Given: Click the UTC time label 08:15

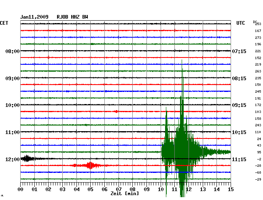Looking at the screenshot, I should pyautogui.click(x=239, y=79).
